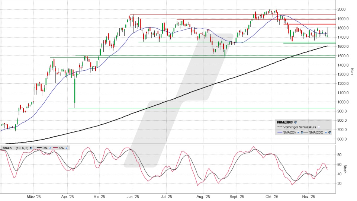Select the 1600.0 price axis label
The image size is (357, 201).
[343, 46]
